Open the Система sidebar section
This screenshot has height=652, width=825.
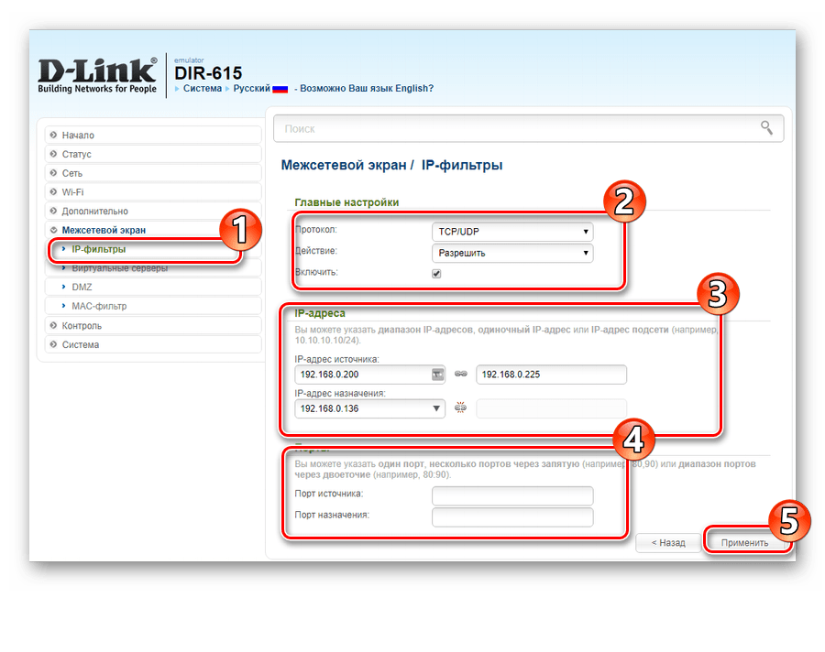[153, 344]
